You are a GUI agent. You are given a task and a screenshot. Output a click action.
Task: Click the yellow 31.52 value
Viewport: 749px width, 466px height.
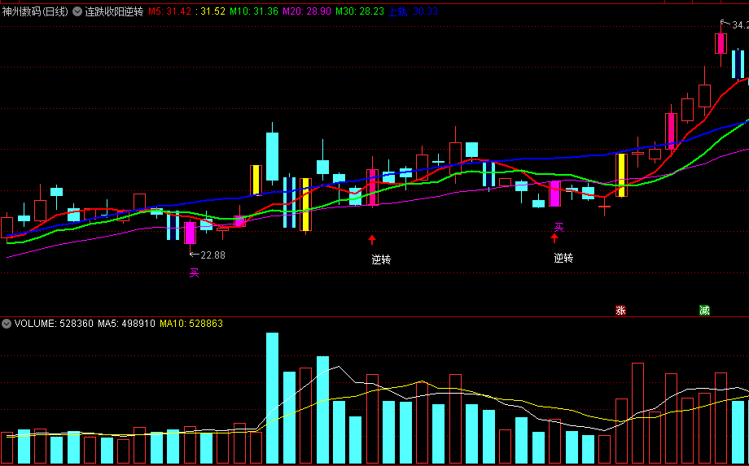click(213, 11)
